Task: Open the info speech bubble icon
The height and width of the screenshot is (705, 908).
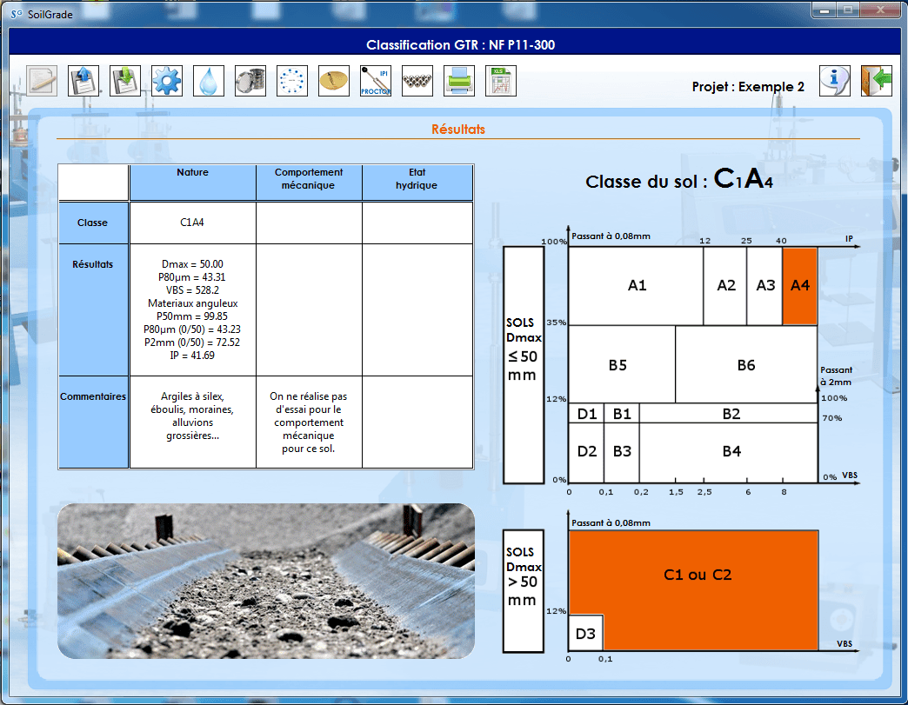Action: (x=834, y=81)
